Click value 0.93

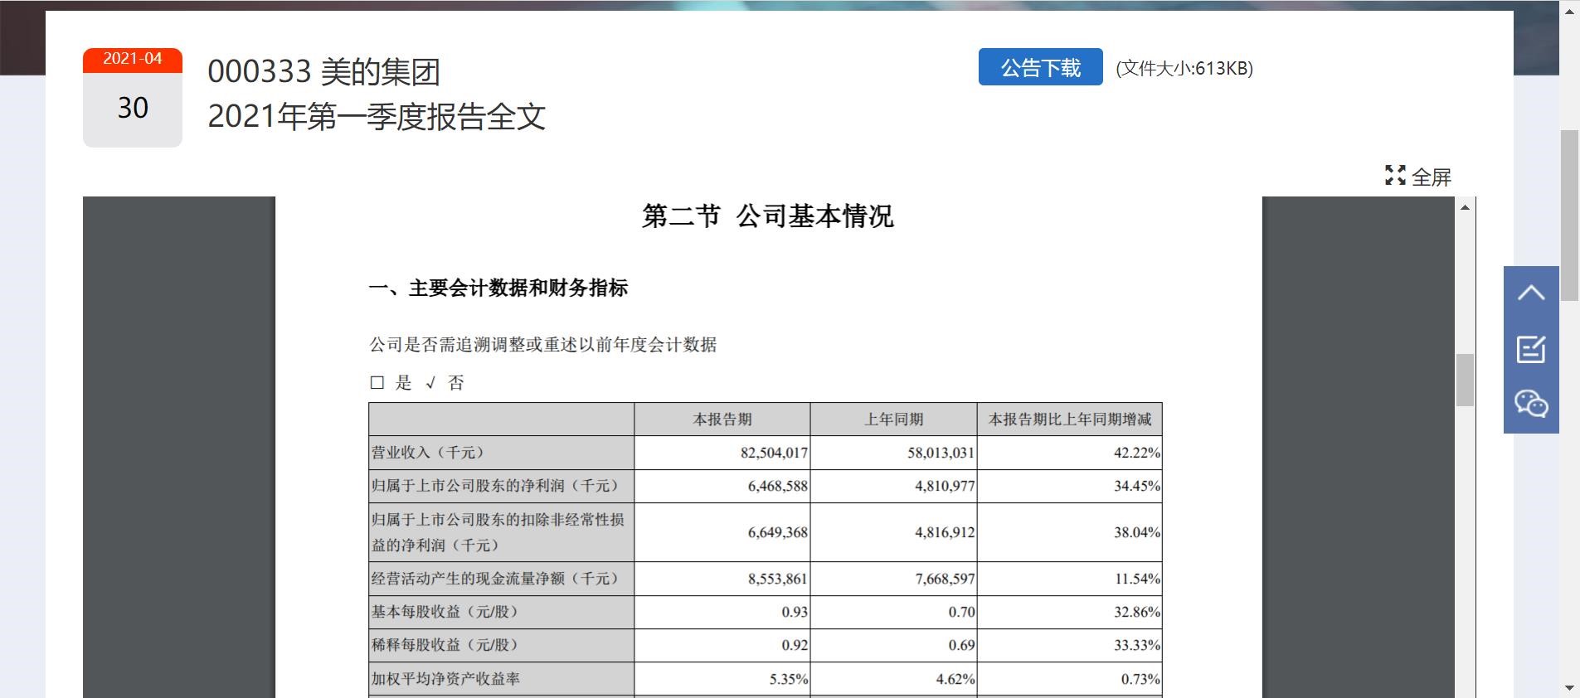pyautogui.click(x=795, y=612)
